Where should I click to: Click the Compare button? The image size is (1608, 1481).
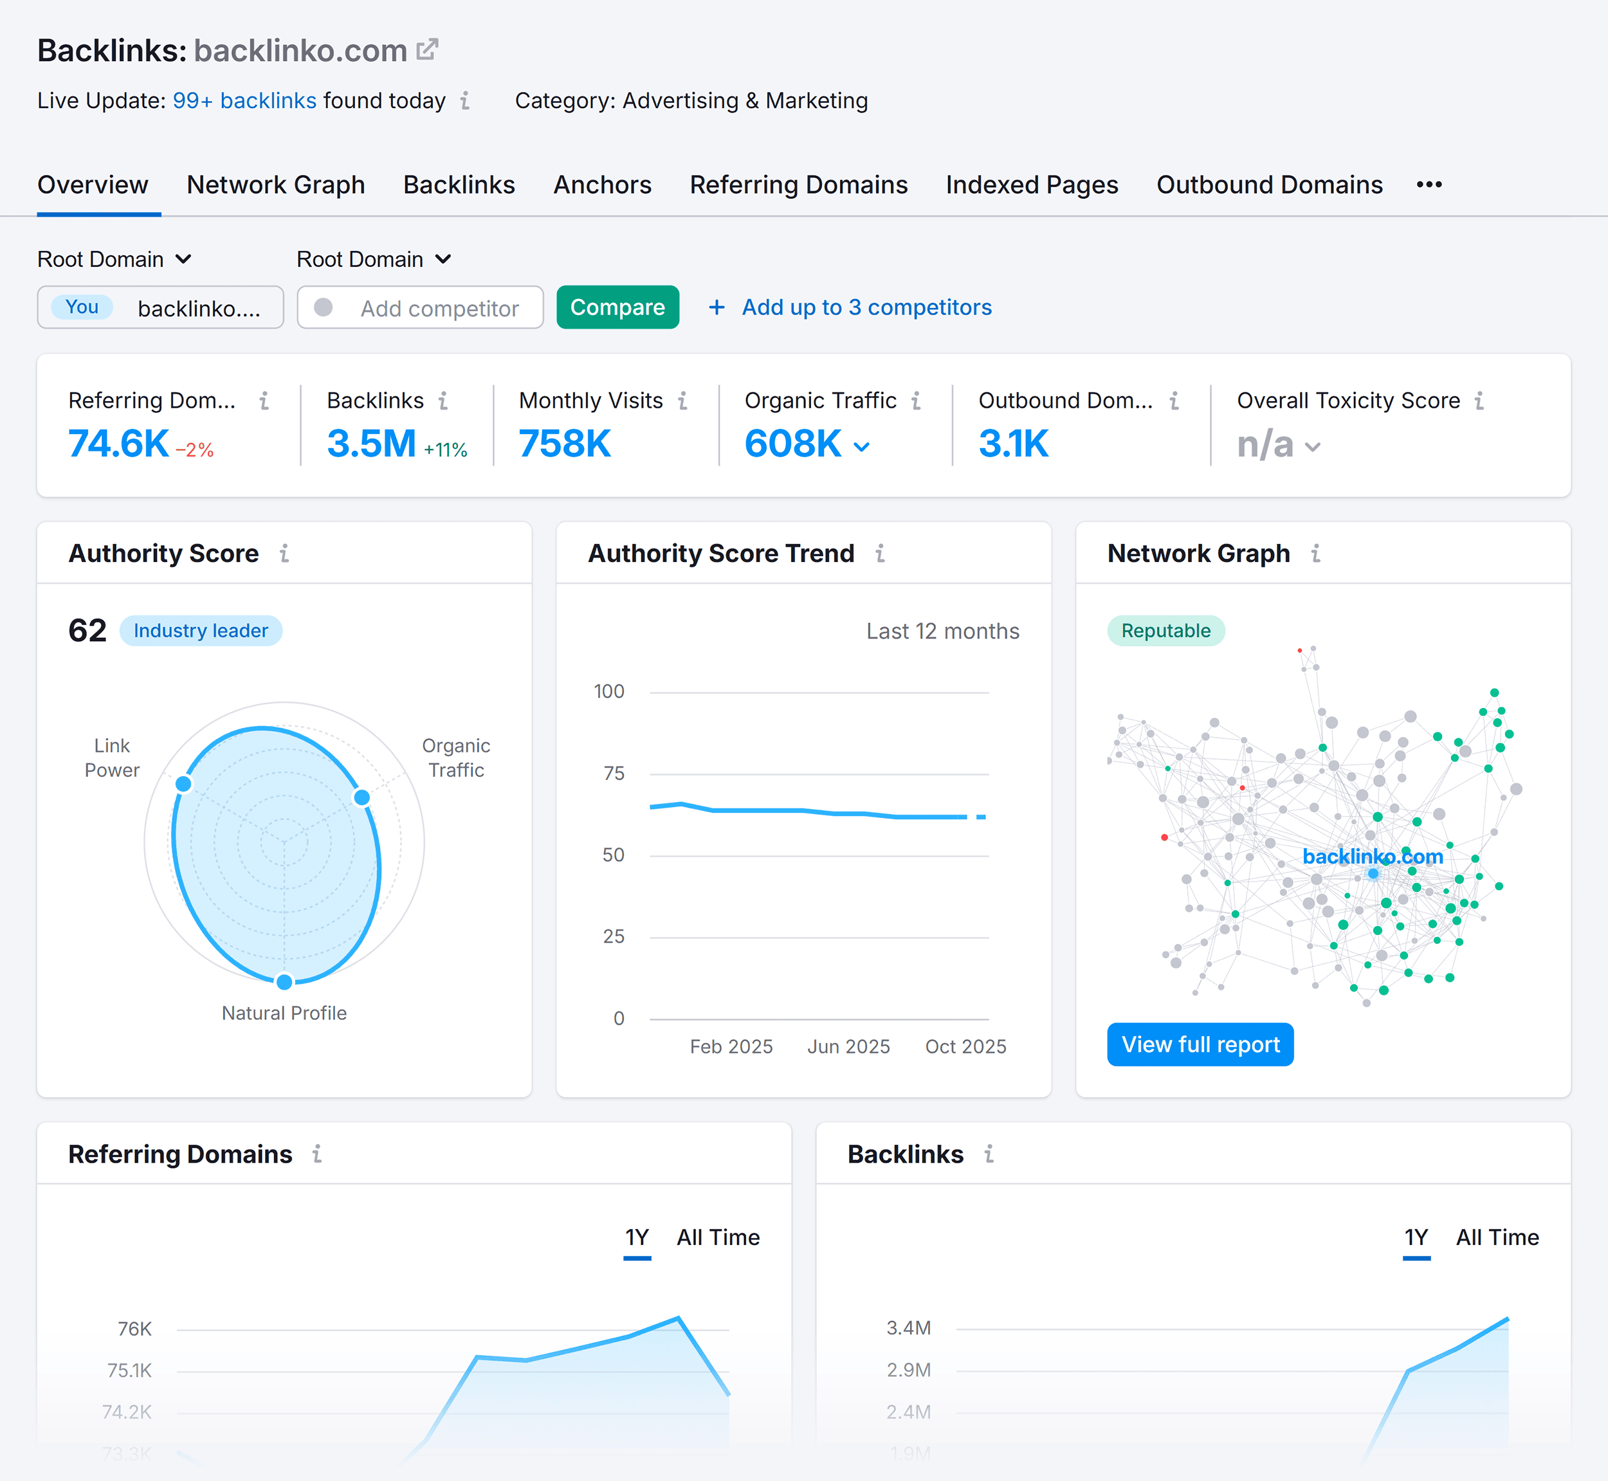click(617, 307)
